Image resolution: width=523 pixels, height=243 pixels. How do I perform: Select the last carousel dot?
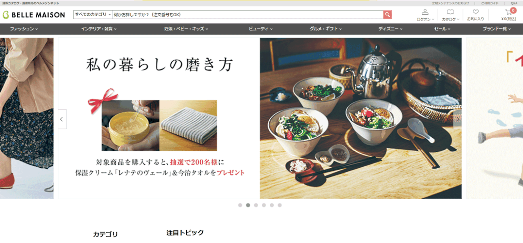coord(279,205)
